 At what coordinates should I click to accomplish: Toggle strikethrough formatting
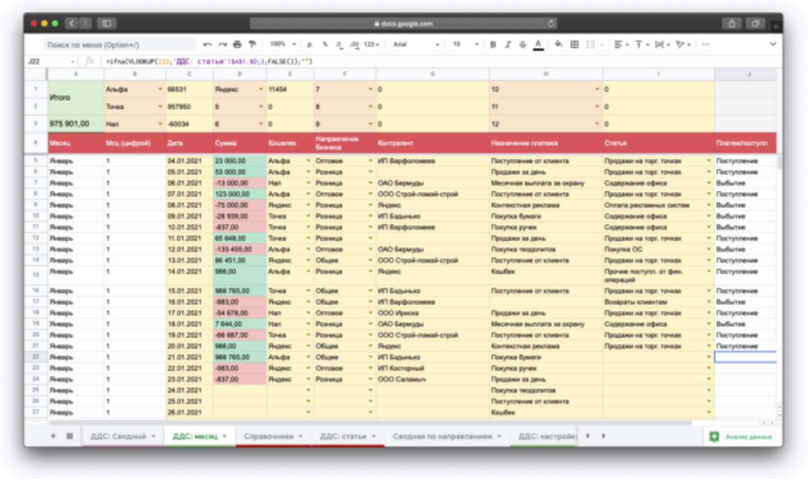[522, 44]
